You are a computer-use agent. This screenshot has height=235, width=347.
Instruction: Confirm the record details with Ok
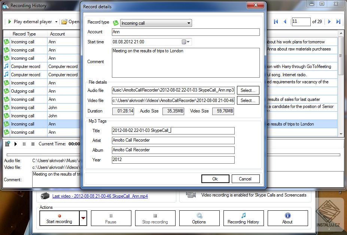coord(215,179)
